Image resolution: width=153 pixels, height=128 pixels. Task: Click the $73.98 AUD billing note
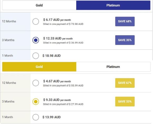pos(63,24)
